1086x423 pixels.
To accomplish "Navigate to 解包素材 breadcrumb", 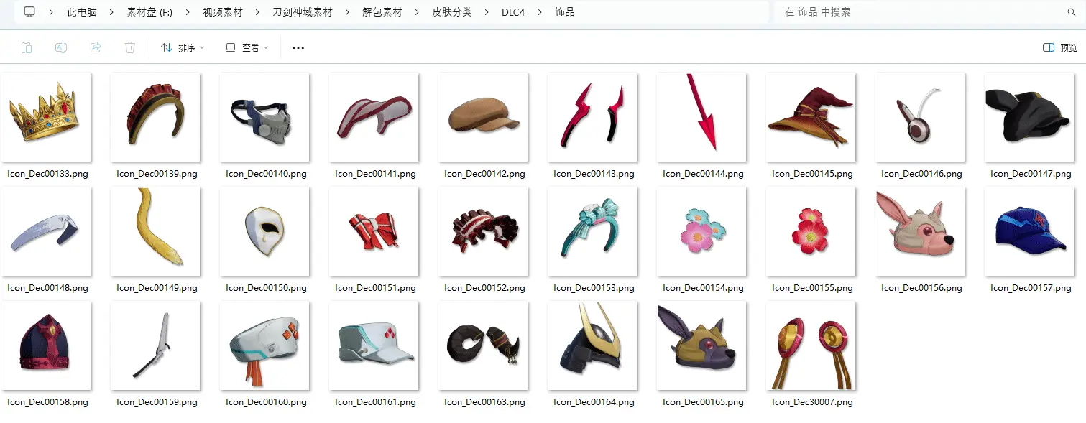I will pos(382,12).
